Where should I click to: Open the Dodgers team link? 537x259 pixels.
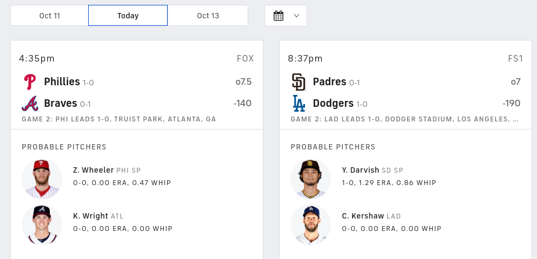(x=333, y=103)
